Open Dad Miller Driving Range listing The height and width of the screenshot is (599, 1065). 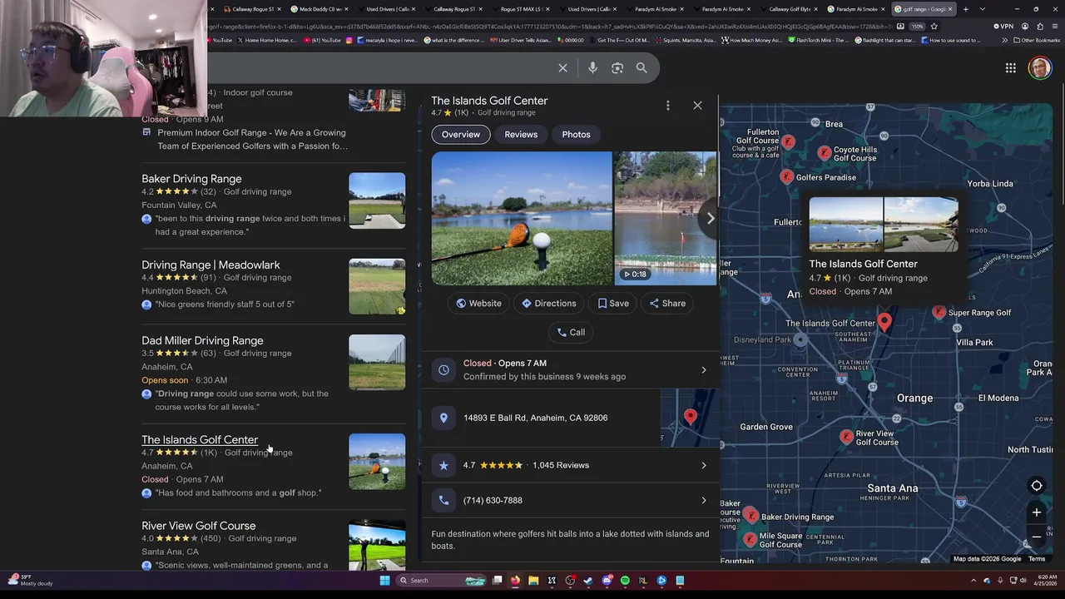coord(202,340)
